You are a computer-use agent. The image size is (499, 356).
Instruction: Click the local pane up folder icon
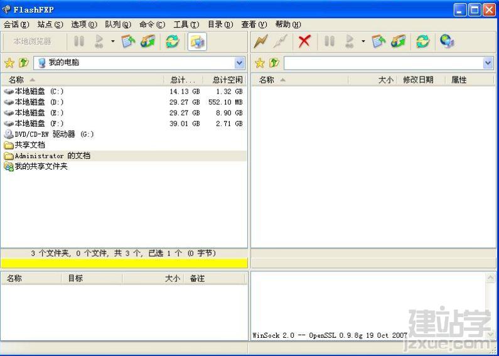(24, 63)
